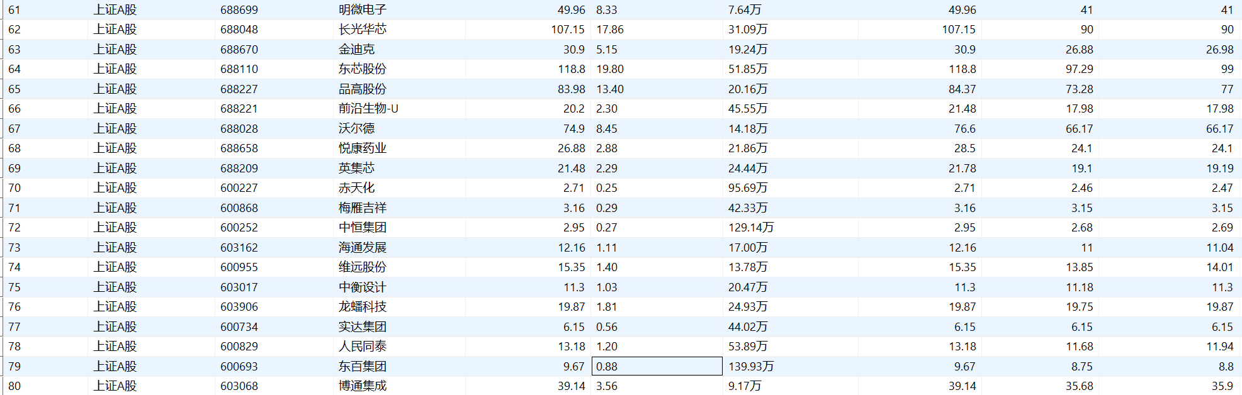Select row number 61
This screenshot has height=395, width=1242.
tap(14, 10)
